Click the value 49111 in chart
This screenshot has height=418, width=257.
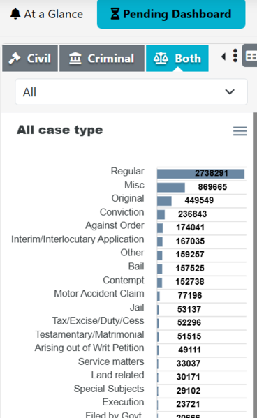190,350
